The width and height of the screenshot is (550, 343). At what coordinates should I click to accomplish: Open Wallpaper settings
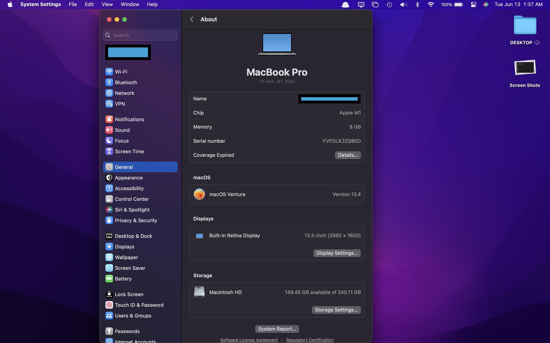point(140,258)
